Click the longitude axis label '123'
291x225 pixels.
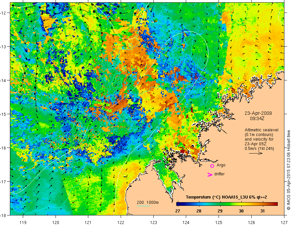click(x=153, y=222)
